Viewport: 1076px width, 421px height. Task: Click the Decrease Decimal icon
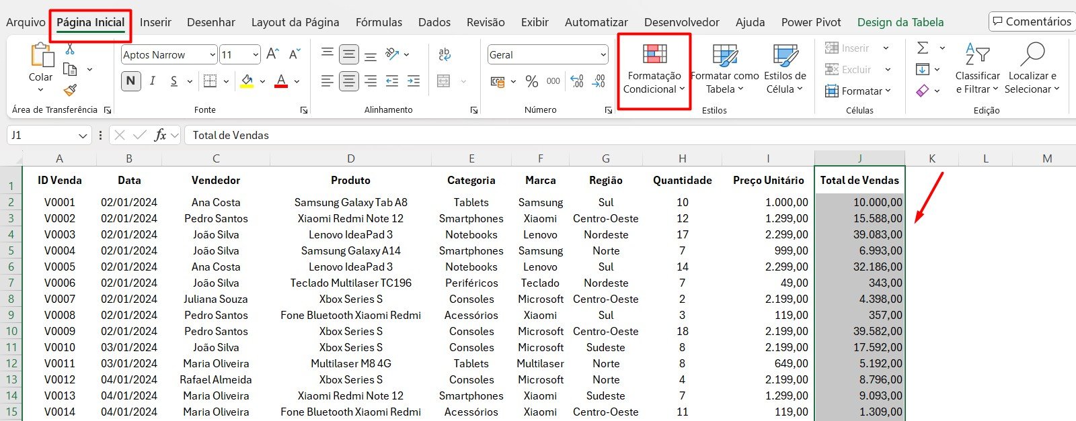[599, 82]
